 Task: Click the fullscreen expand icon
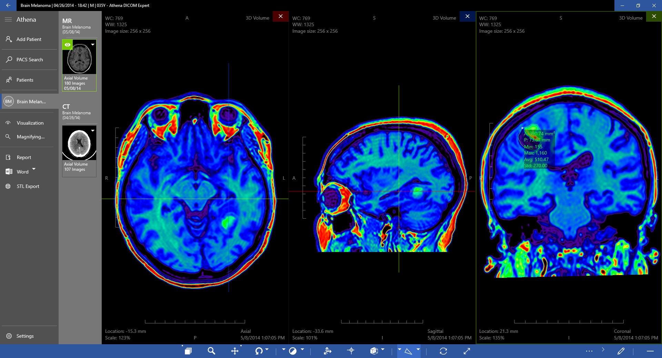[467, 351]
